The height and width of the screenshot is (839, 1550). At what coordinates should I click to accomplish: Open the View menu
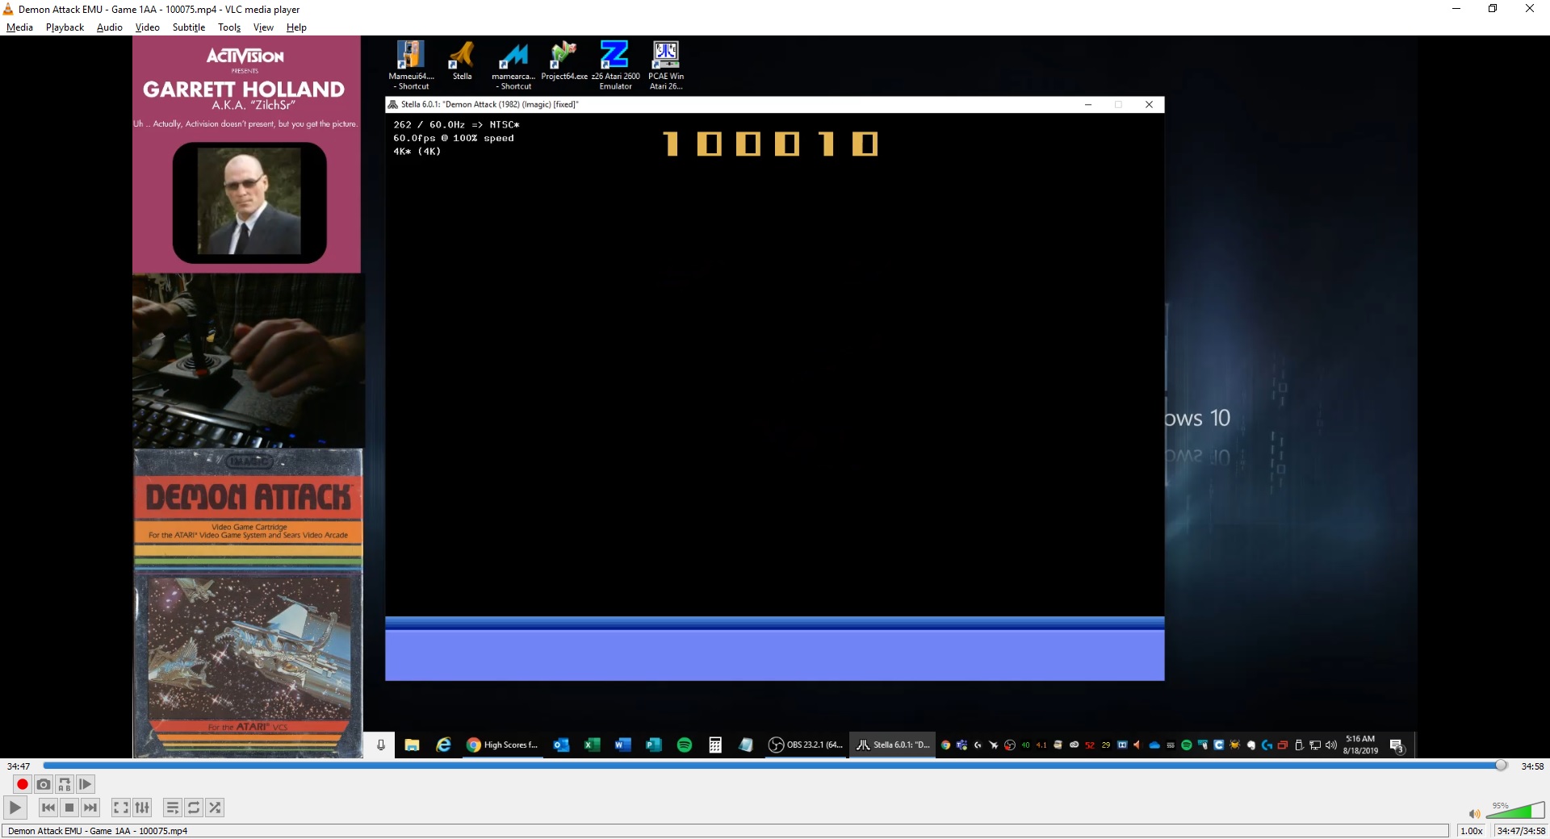[263, 27]
